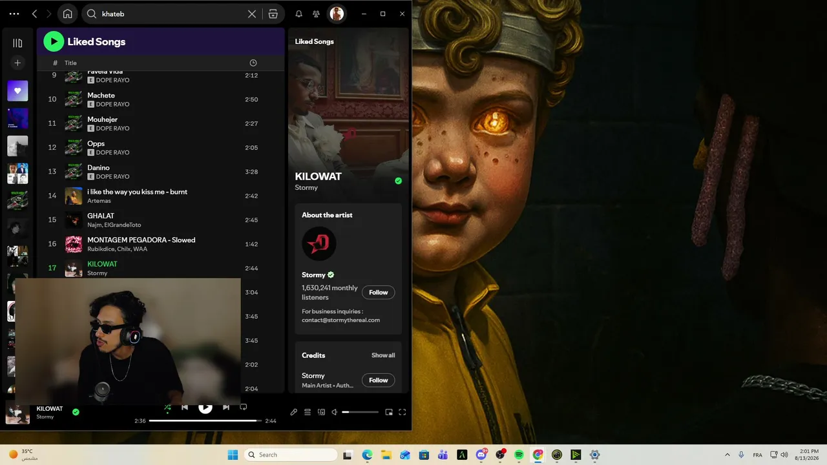827x465 pixels.
Task: Open File Explorer from the taskbar
Action: coord(386,455)
